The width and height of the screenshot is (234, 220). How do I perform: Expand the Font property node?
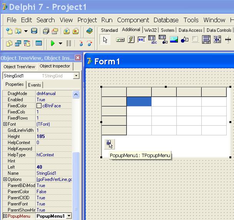(x=5, y=124)
